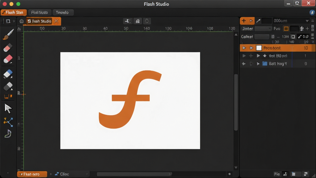This screenshot has width=316, height=178.
Task: Toggle the orange square Fvo option
Action: [x=286, y=29]
